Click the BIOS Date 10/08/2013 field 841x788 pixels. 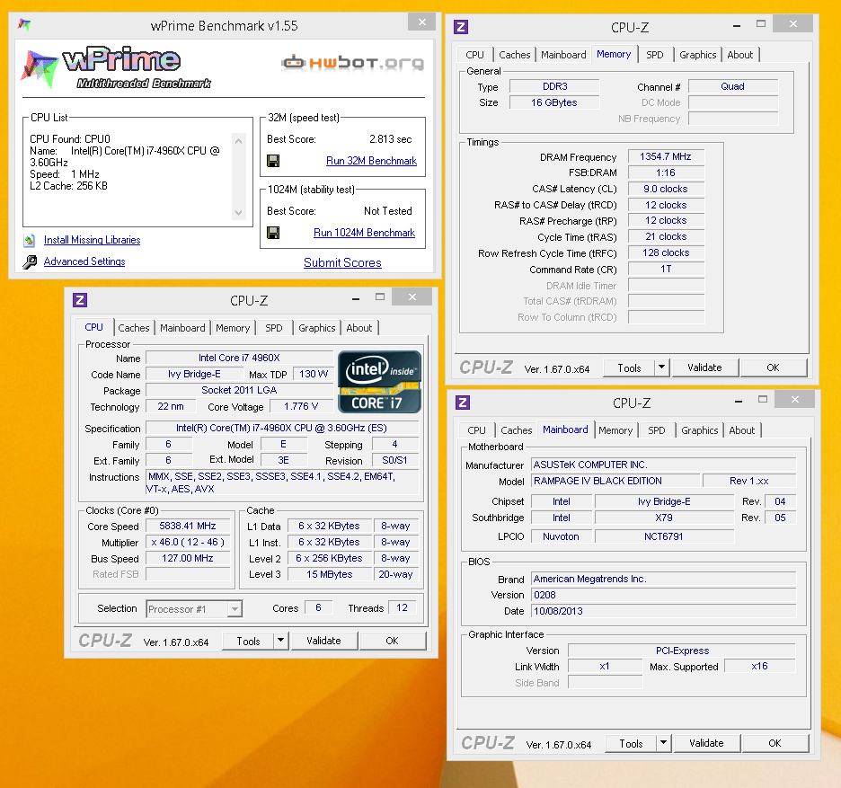pyautogui.click(x=663, y=611)
